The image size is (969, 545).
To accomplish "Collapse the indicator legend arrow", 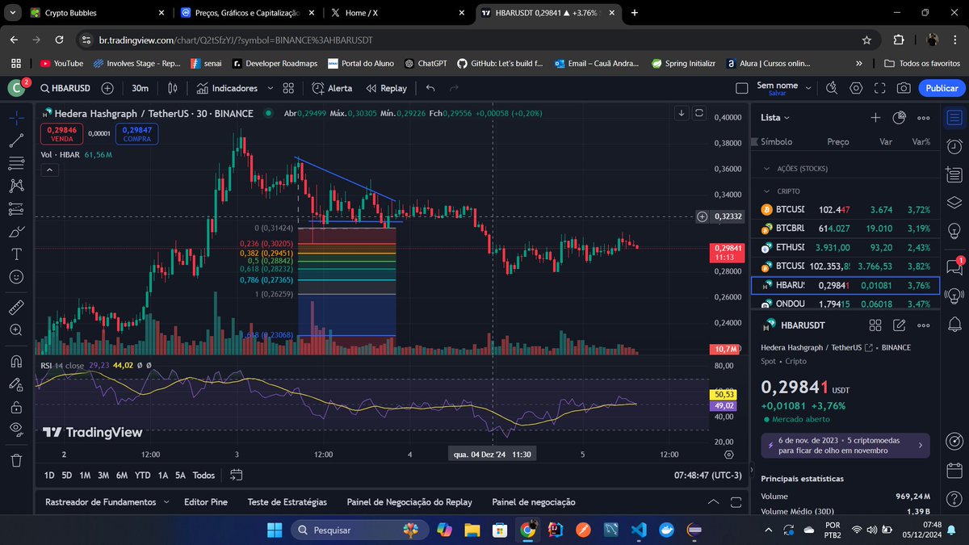I will pyautogui.click(x=50, y=170).
